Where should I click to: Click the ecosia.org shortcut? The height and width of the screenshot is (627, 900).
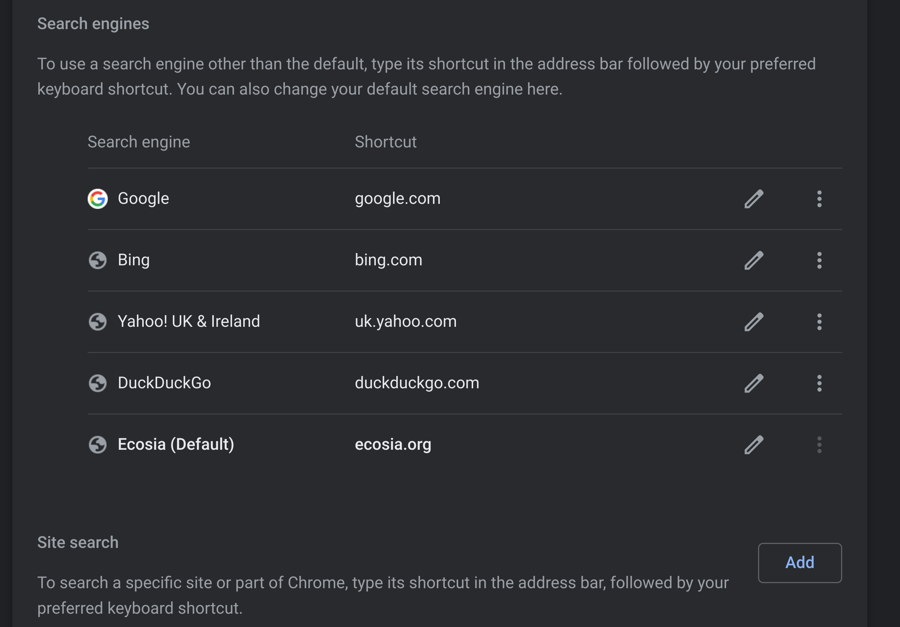(393, 445)
